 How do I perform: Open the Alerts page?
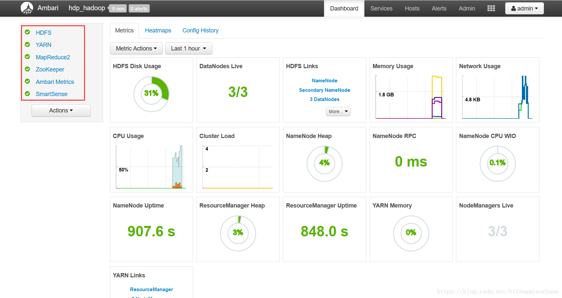click(x=439, y=9)
